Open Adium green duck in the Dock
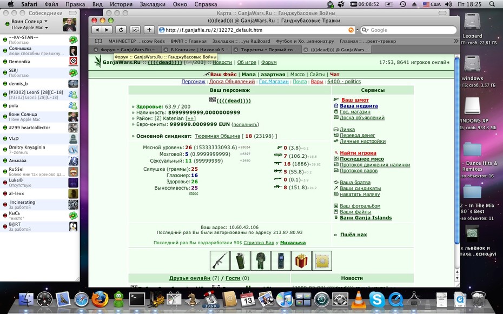Viewport: 503px width, 314px height. point(118,299)
